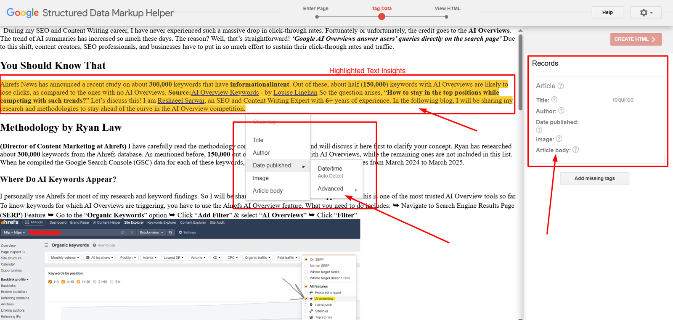The image size is (673, 320).
Task: Click the ahrefs clear URL X icon
Action: [x=132, y=233]
